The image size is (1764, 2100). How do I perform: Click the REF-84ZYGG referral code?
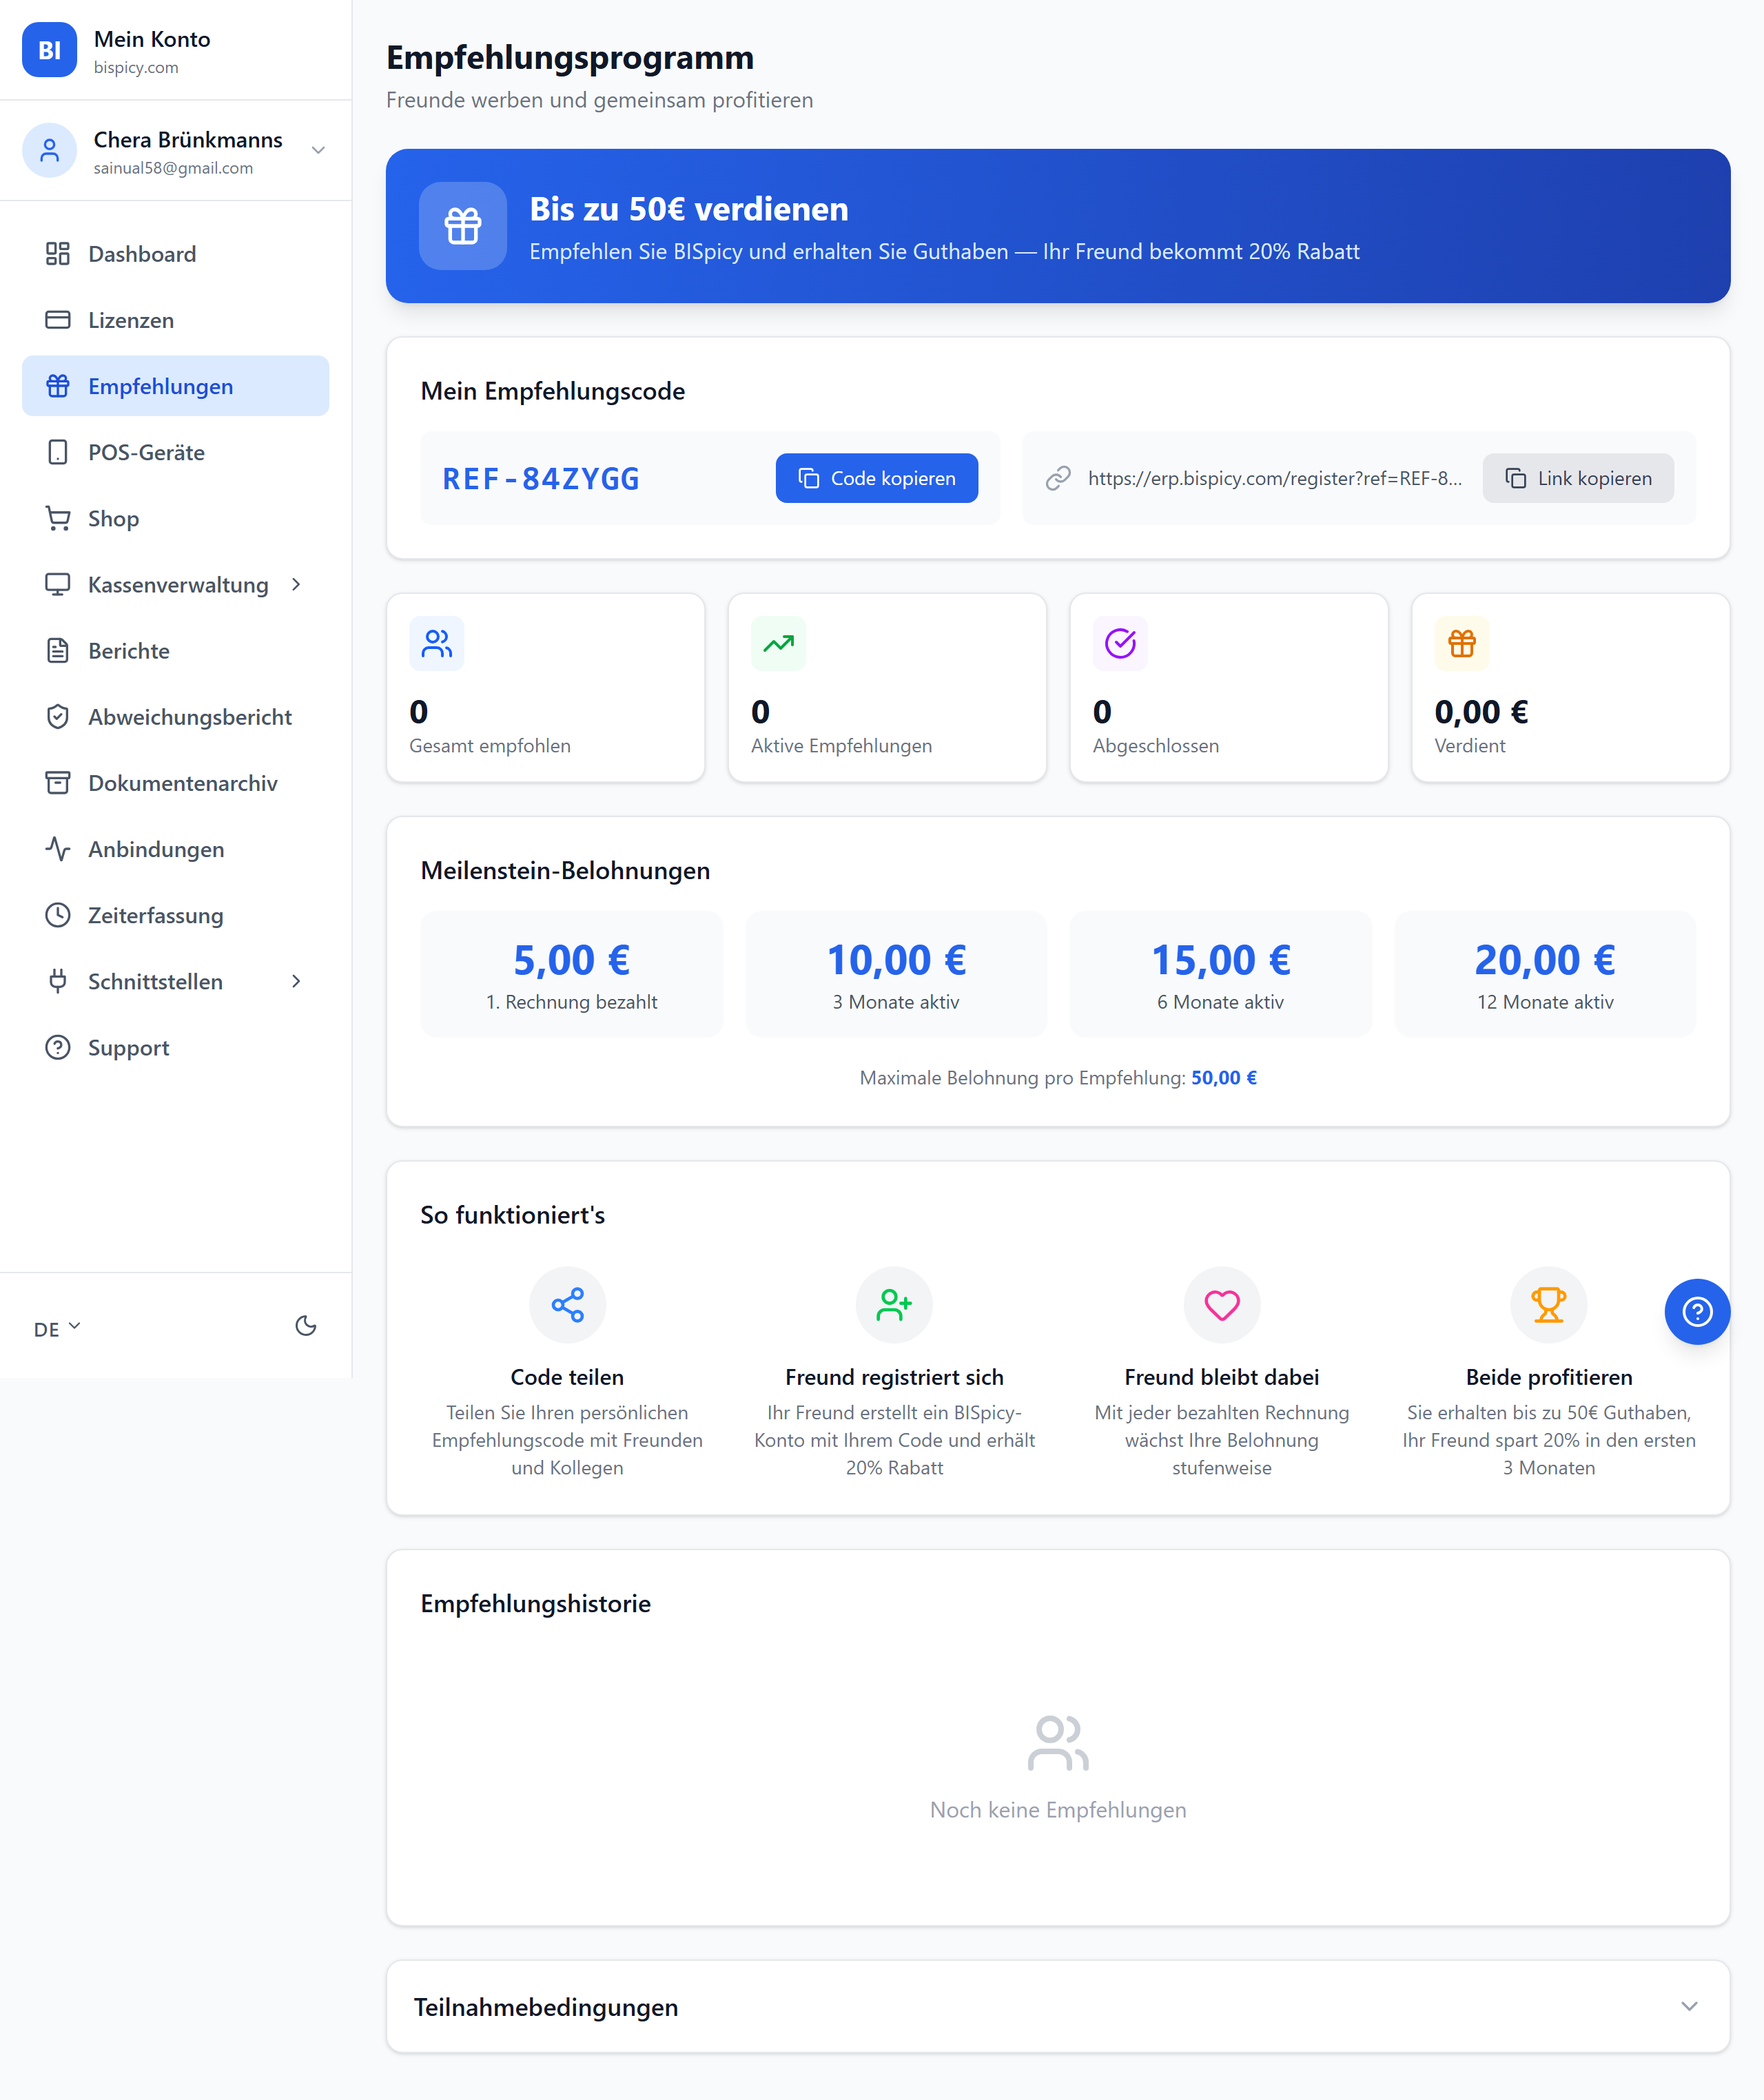541,479
